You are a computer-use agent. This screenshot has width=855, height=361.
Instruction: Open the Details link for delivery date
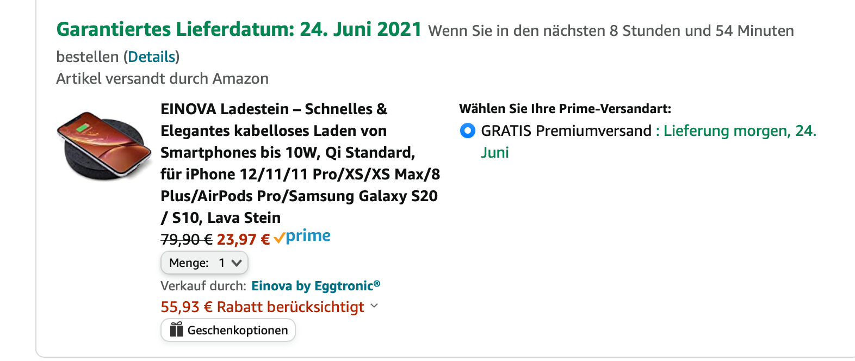point(152,57)
